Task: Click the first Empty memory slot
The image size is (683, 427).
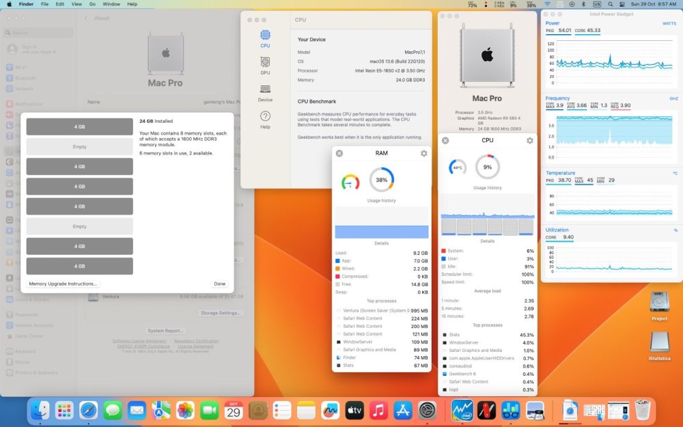Action: (79, 147)
